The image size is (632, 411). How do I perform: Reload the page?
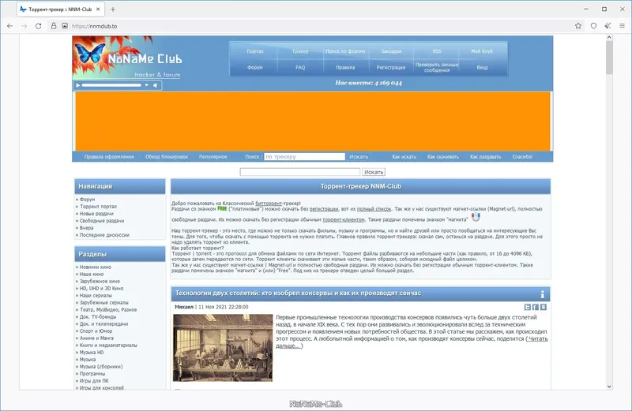(38, 26)
